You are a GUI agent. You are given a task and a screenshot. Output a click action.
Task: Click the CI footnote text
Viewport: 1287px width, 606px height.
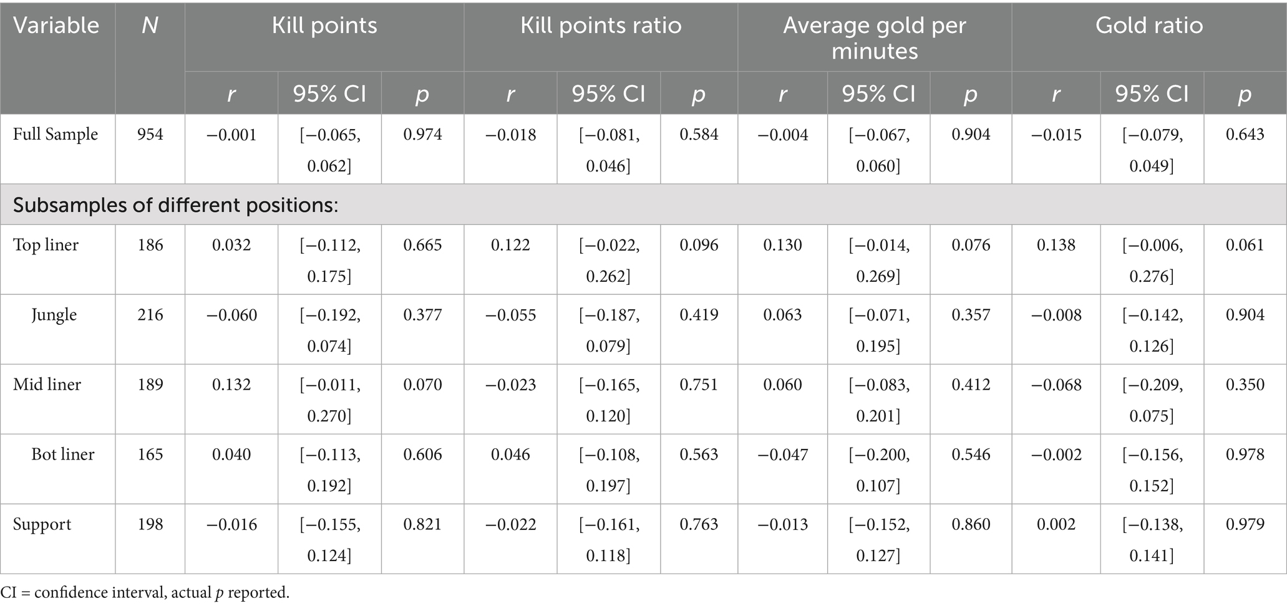(x=145, y=592)
